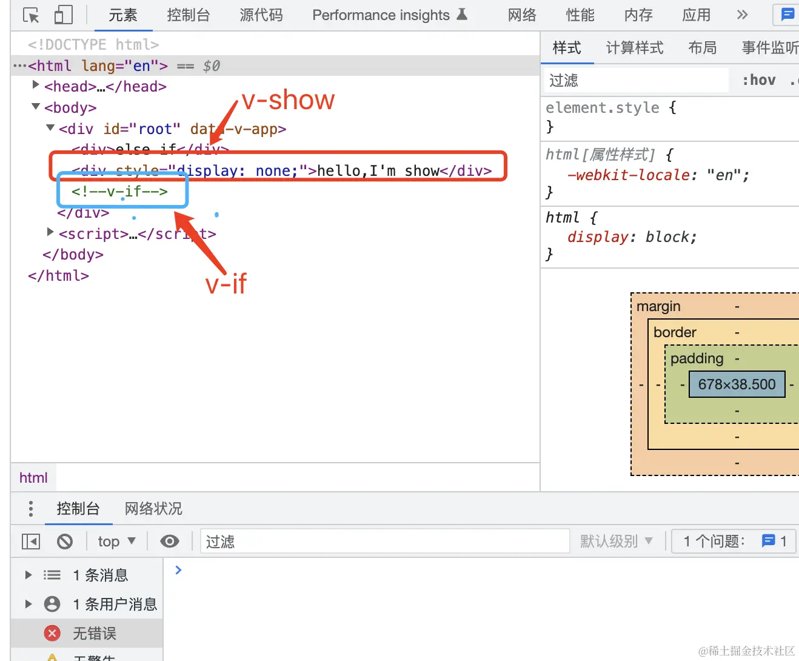Click the 678×38.500 content box size

pos(737,384)
